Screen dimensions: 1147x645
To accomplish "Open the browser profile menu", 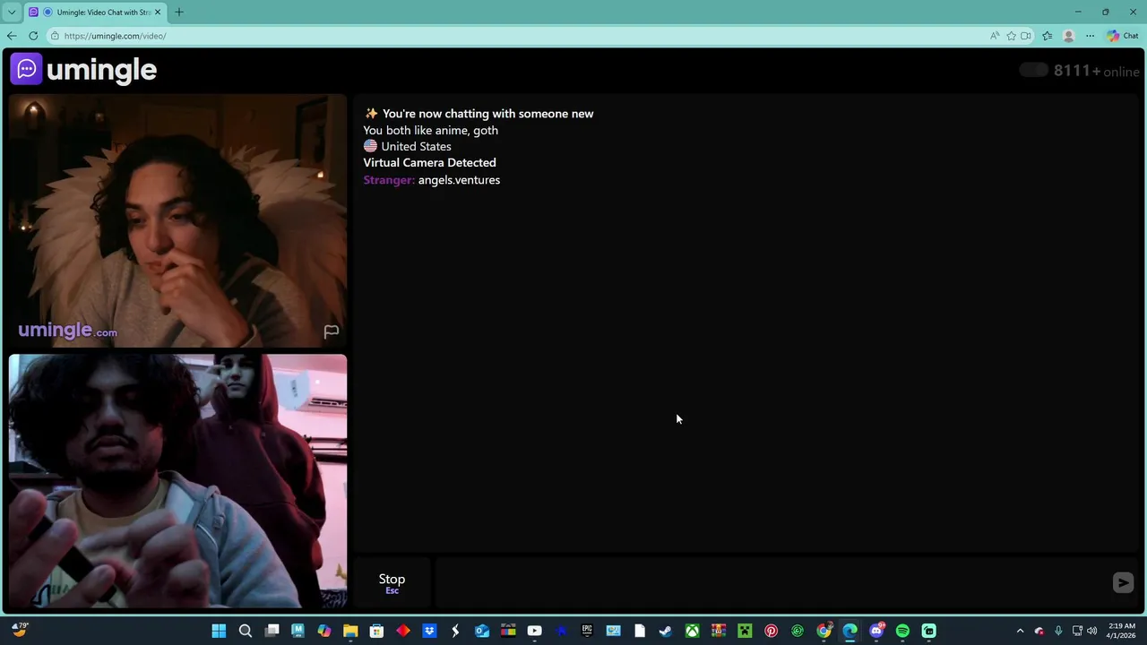I will 1068,36.
